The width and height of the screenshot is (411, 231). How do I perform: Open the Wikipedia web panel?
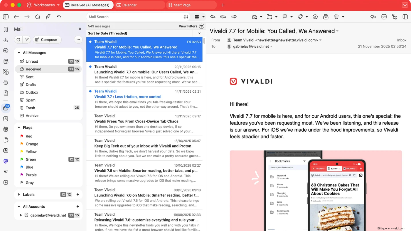[6, 172]
